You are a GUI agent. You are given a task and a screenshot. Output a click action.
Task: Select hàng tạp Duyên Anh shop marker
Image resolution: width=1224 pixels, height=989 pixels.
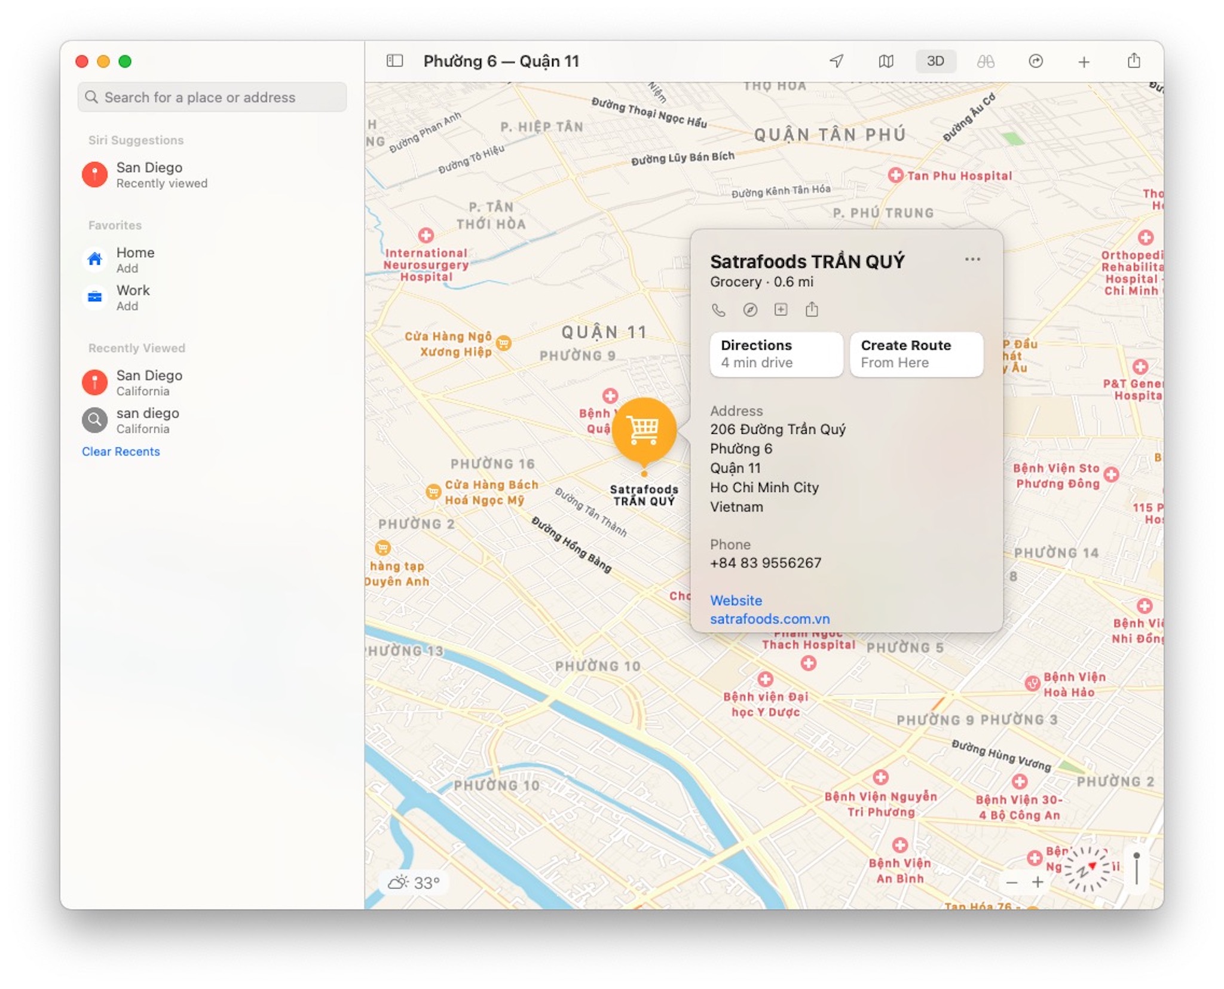tap(382, 547)
